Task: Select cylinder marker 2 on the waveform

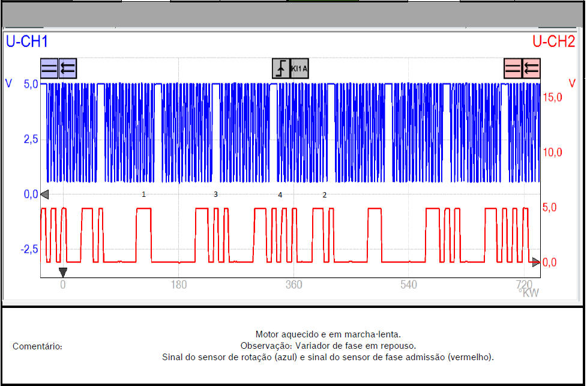Action: point(325,195)
